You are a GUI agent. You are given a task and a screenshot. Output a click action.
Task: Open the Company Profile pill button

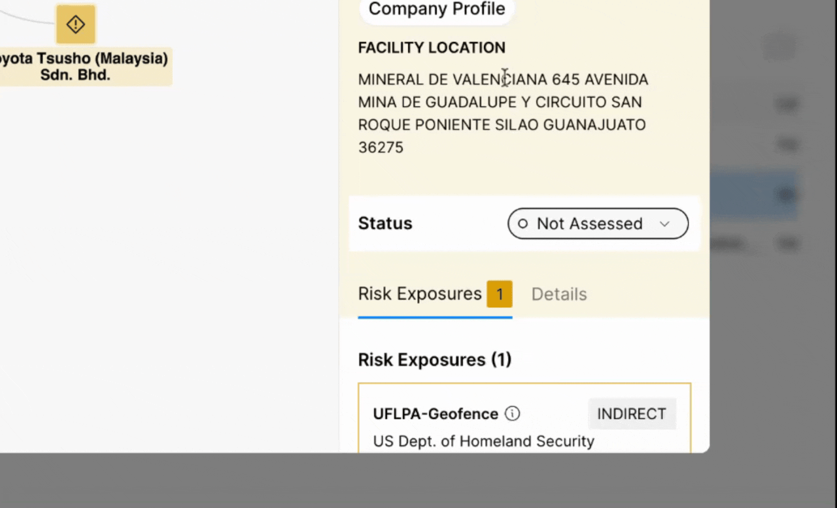(437, 9)
